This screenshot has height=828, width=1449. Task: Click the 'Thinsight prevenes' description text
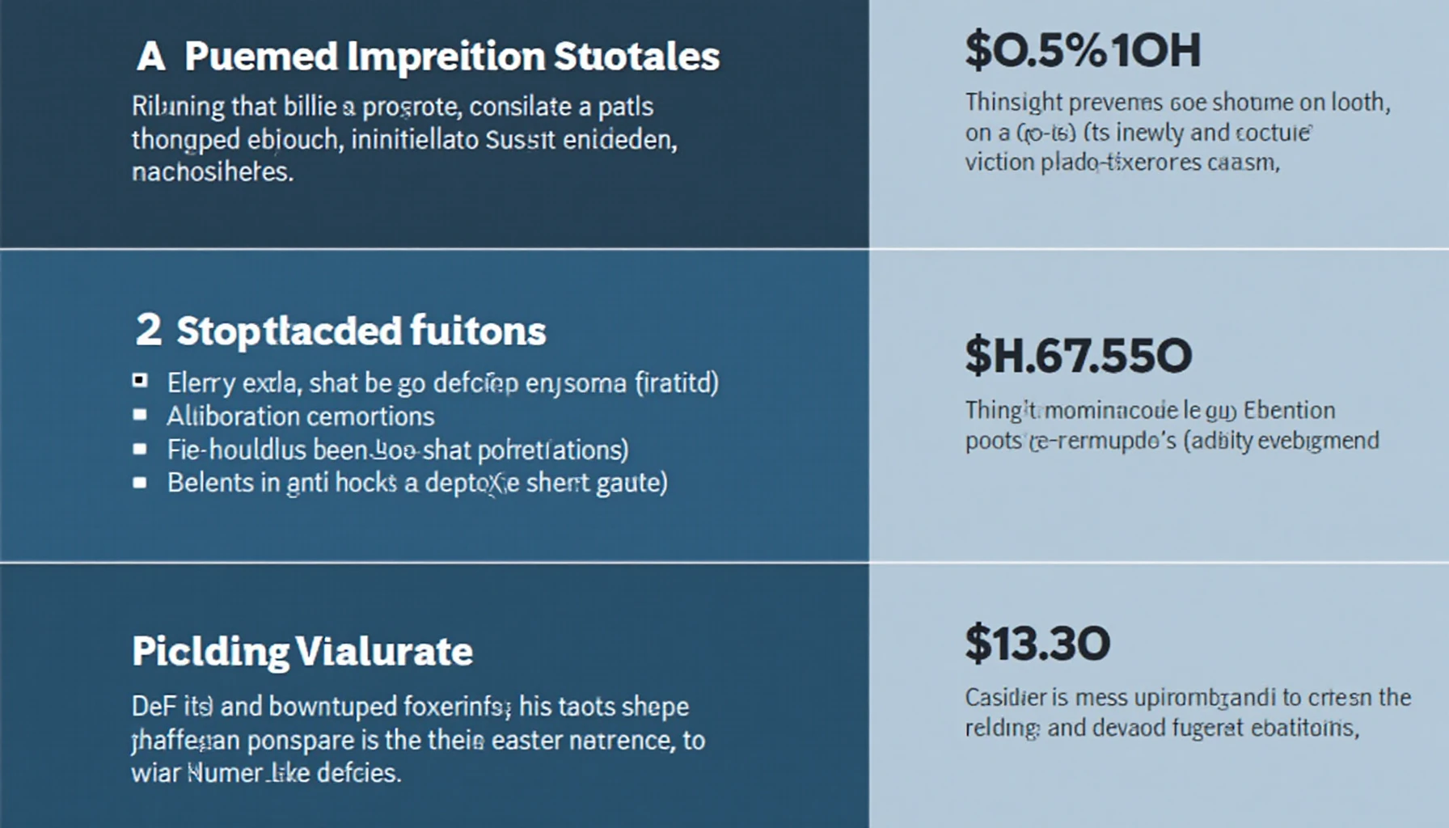tap(1178, 132)
